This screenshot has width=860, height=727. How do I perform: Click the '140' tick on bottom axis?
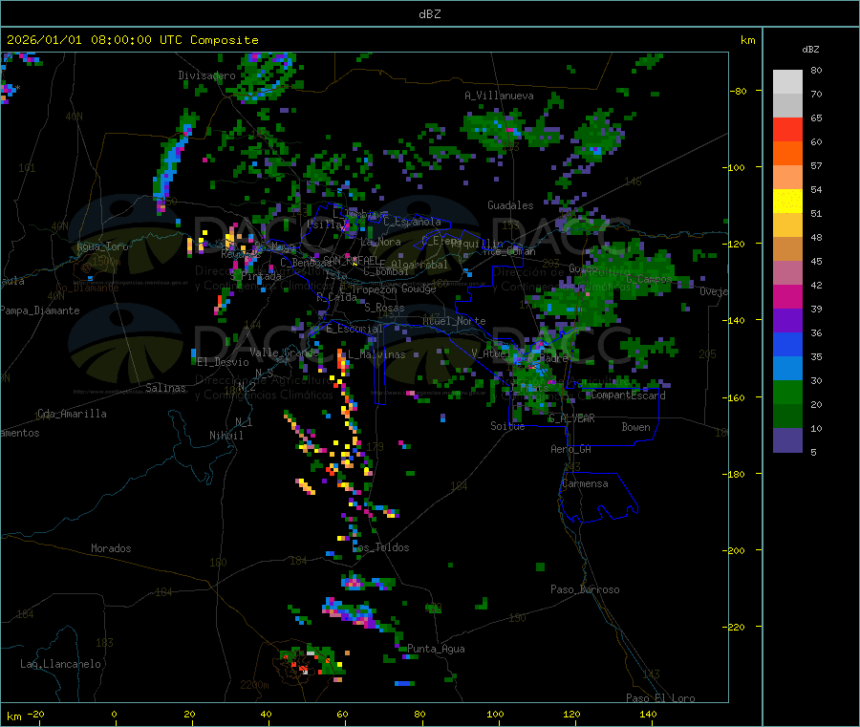[648, 714]
